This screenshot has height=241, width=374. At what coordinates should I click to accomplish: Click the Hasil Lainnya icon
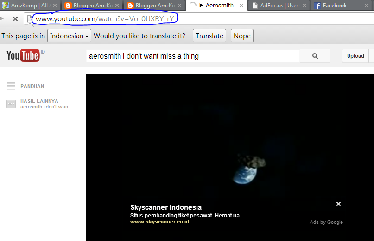pos(11,104)
